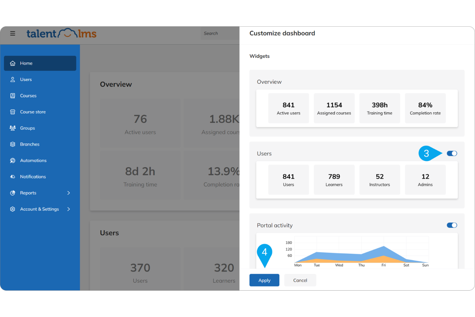
Task: Disable the Users widget toggle
Action: coord(452,153)
